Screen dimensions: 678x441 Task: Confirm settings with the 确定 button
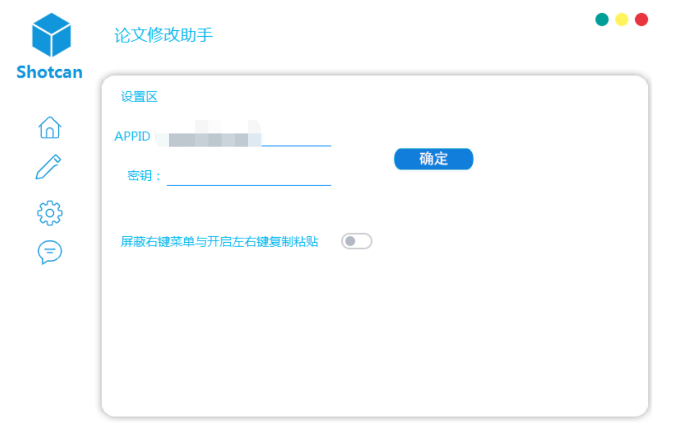[433, 159]
